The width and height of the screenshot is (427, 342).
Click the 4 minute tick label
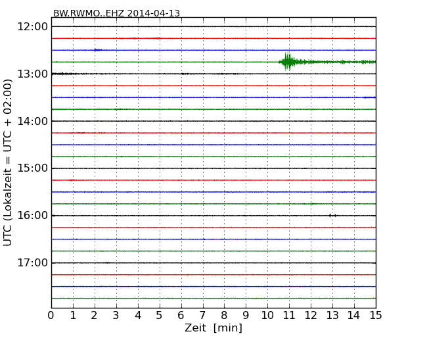(138, 316)
